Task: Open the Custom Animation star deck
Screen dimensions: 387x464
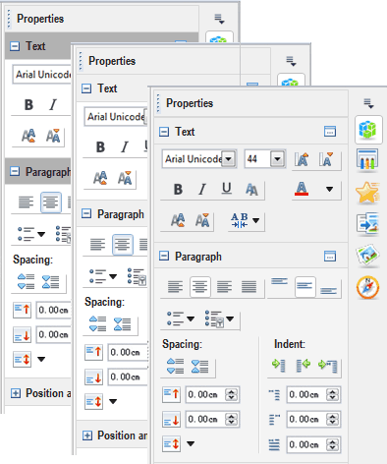Action: point(367,193)
